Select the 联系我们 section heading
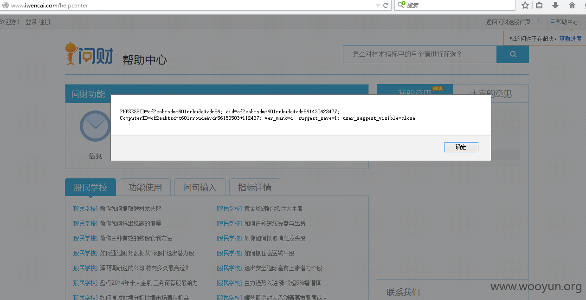Screen dimensions: 586x300 (x=403, y=293)
